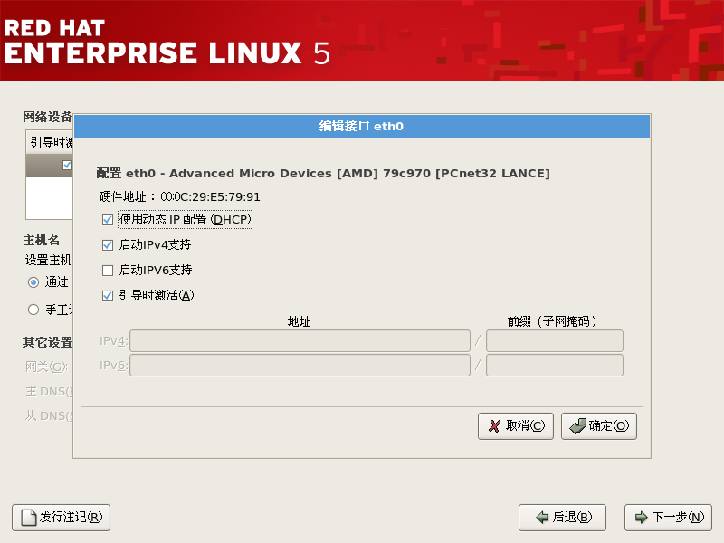The height and width of the screenshot is (543, 724).
Task: Click the red X icon on Cancel
Action: (494, 425)
